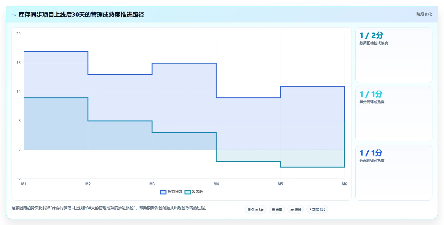
Task: Click the M6 axis label
Action: (x=344, y=184)
